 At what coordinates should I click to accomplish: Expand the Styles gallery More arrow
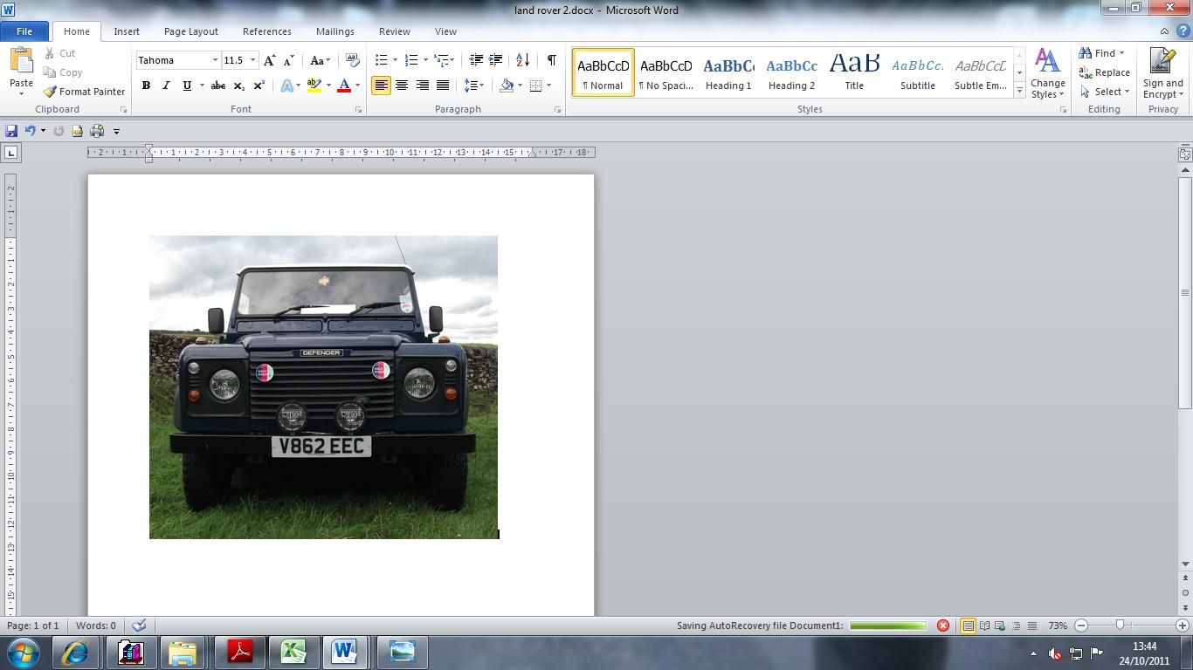coord(1019,89)
